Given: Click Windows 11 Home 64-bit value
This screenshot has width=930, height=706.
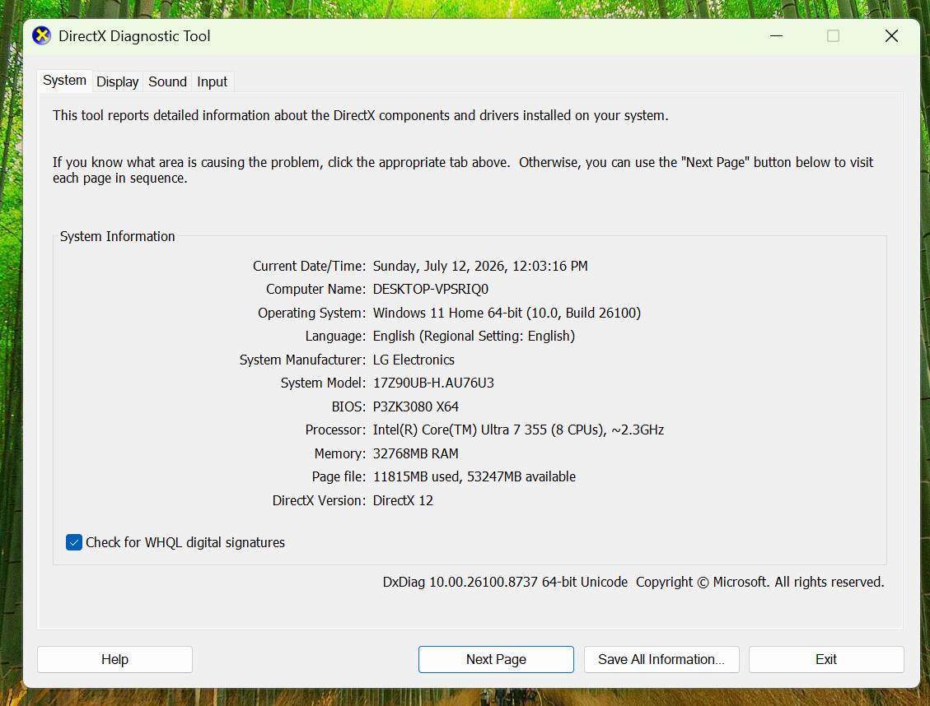Looking at the screenshot, I should (507, 313).
